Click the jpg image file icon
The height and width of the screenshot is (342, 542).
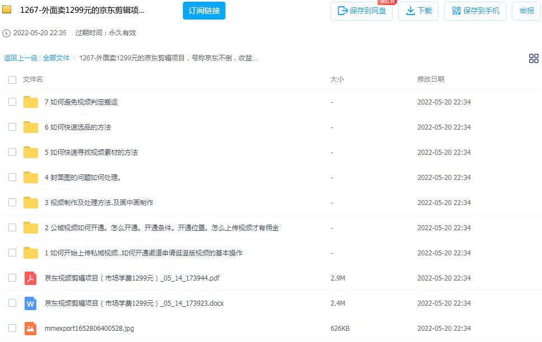(30, 328)
